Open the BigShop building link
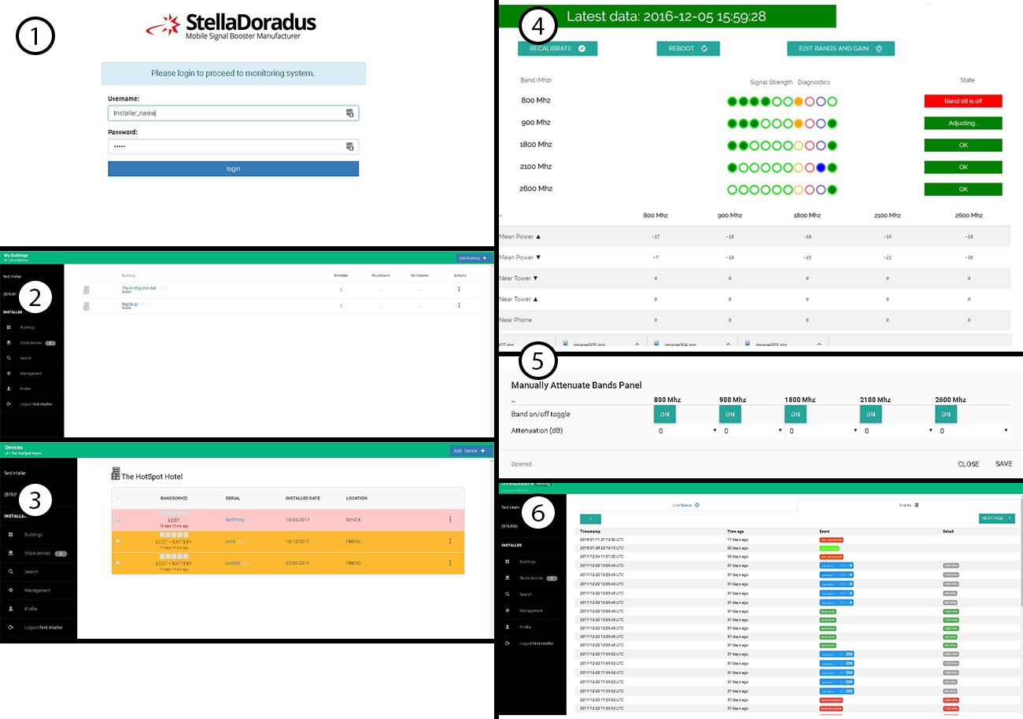This screenshot has width=1023, height=719. [130, 304]
